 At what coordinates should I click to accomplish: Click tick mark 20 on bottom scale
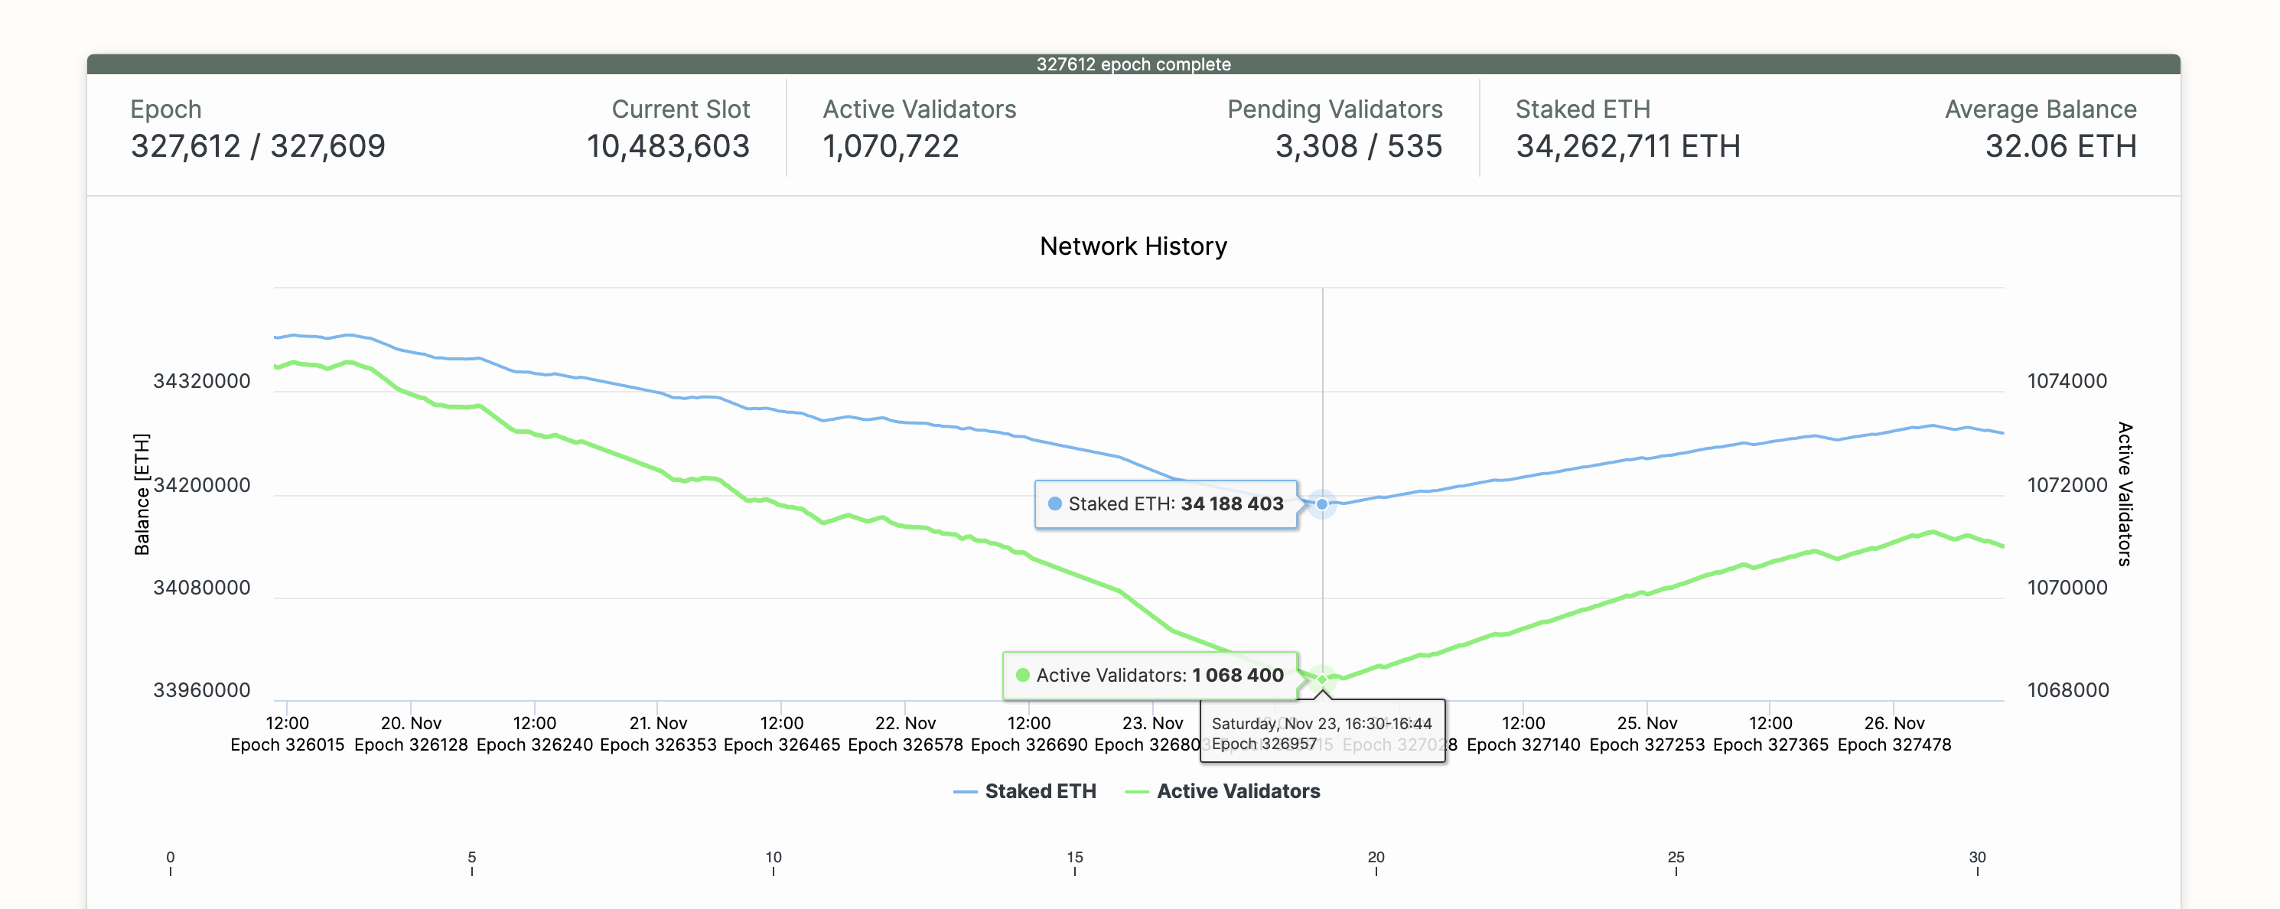pyautogui.click(x=1376, y=863)
